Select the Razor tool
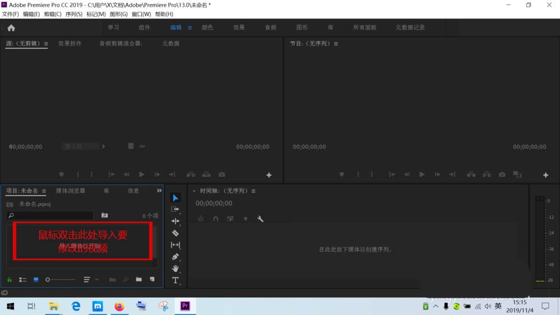560x315 pixels. [x=175, y=233]
